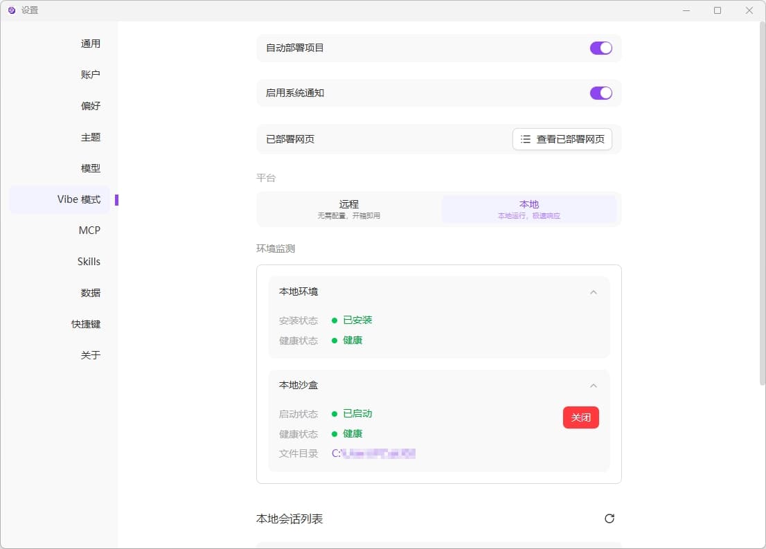Collapse the 本地沙盒 panel chevron
The image size is (766, 549).
pyautogui.click(x=594, y=386)
